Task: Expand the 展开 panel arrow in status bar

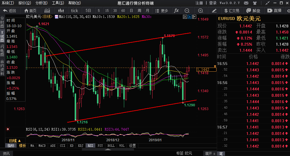Action: (210, 153)
